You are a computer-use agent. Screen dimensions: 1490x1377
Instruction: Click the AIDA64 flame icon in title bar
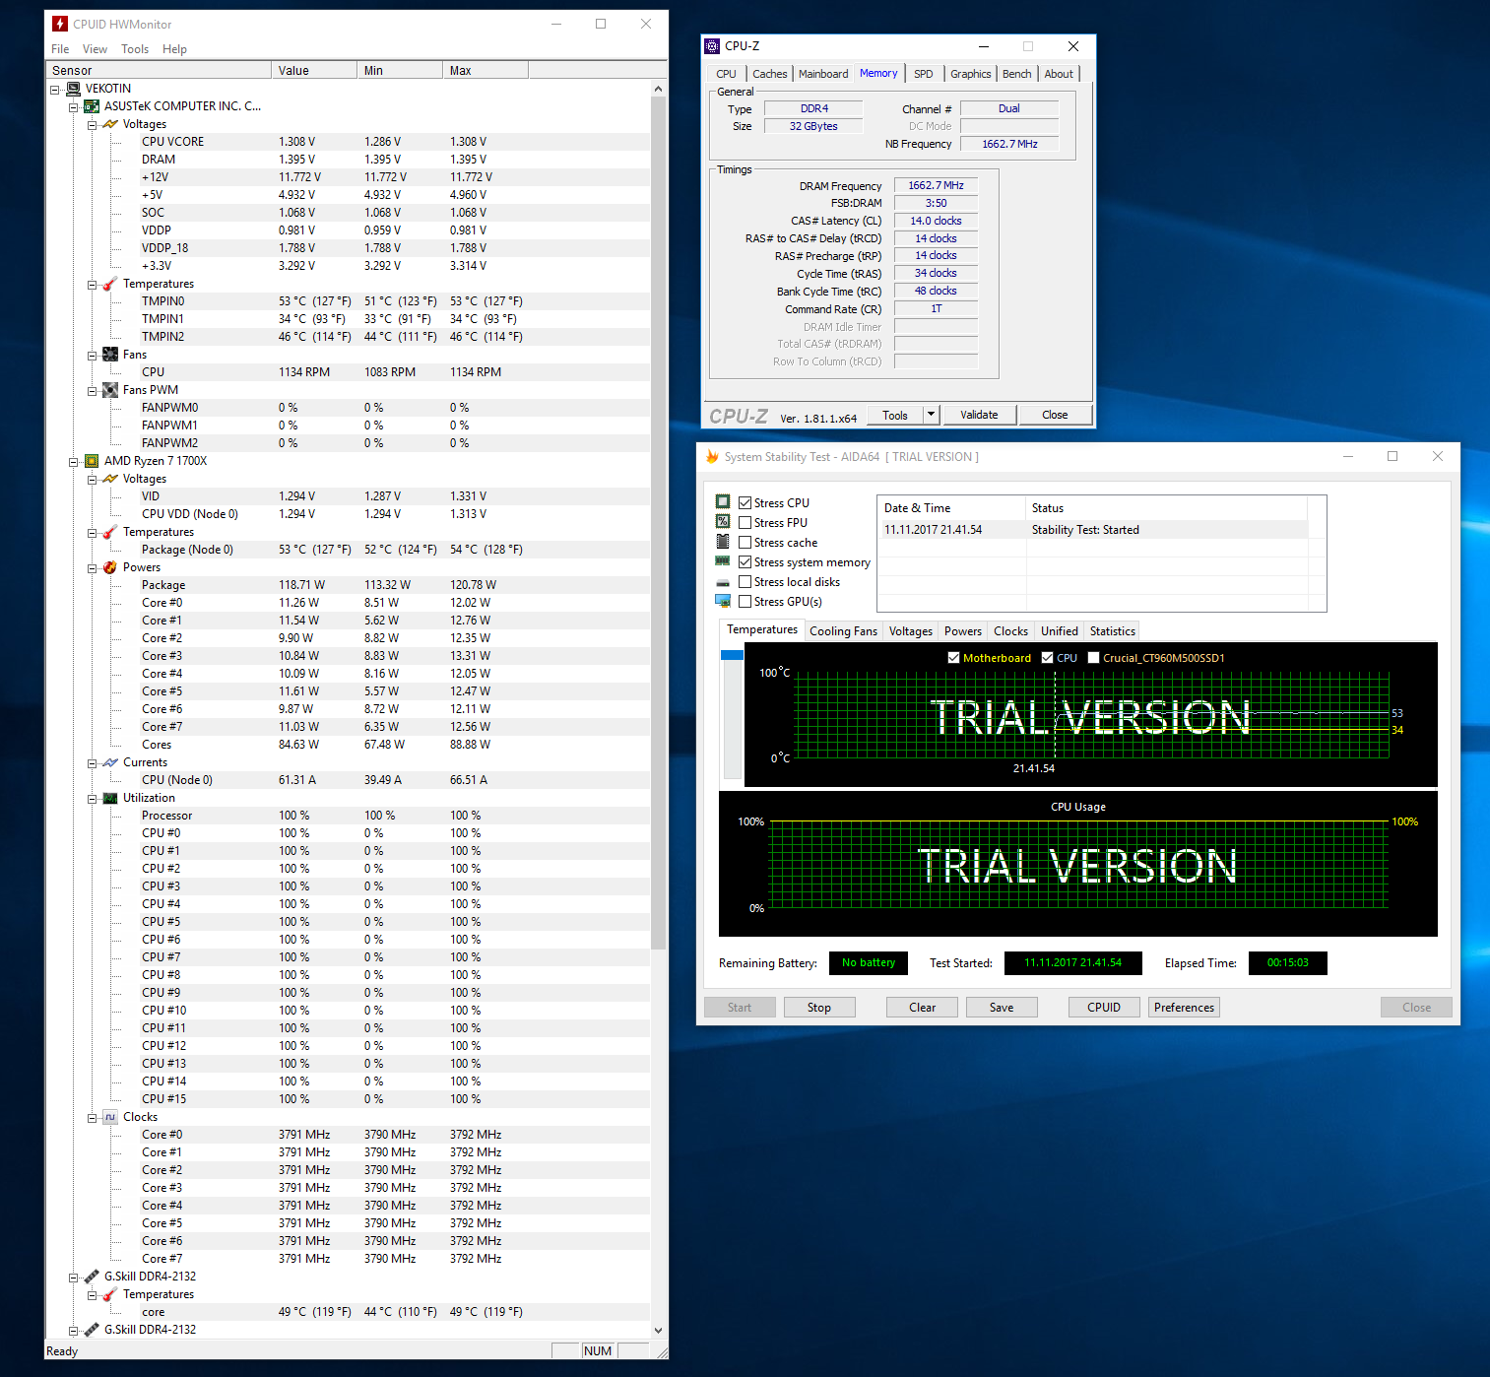click(713, 456)
